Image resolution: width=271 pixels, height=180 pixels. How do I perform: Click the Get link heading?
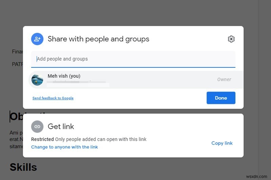tap(61, 126)
